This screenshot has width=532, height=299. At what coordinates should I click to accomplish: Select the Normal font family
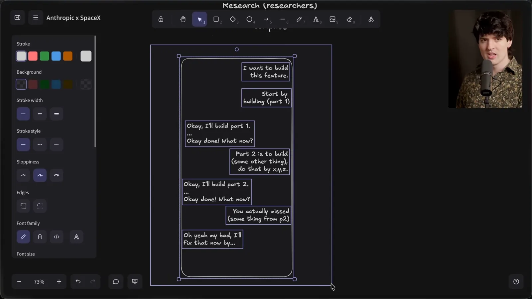coord(40,237)
